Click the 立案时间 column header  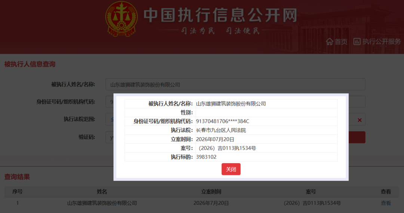coord(211,192)
